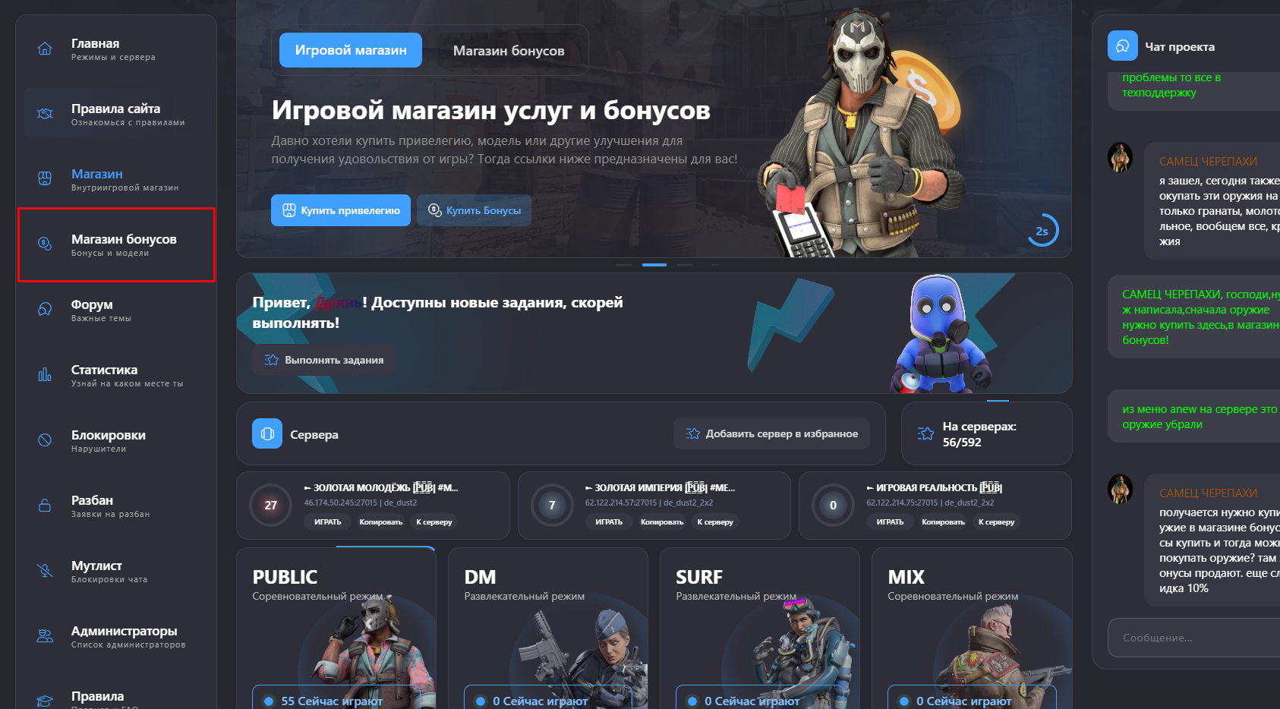Click ИГРАТЬ on ЗОЛОТАЯ МОЛОДЁЖЬ server
Viewport: 1280px width, 709px height.
coord(327,522)
